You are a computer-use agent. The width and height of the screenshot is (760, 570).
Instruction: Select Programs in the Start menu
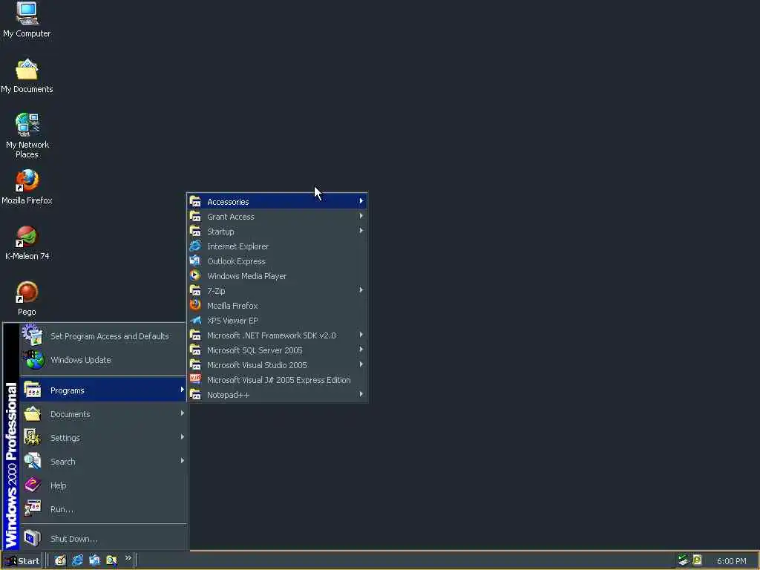click(103, 390)
